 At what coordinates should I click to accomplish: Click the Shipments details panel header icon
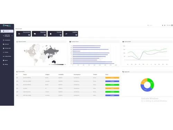(x=17, y=42)
